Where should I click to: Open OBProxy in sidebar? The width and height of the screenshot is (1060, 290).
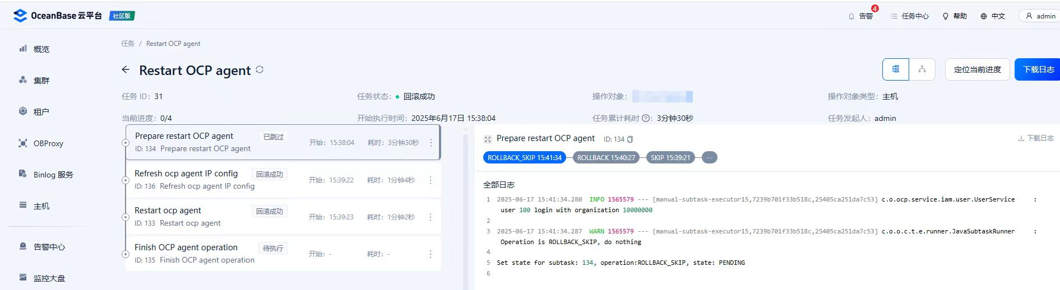(41, 143)
